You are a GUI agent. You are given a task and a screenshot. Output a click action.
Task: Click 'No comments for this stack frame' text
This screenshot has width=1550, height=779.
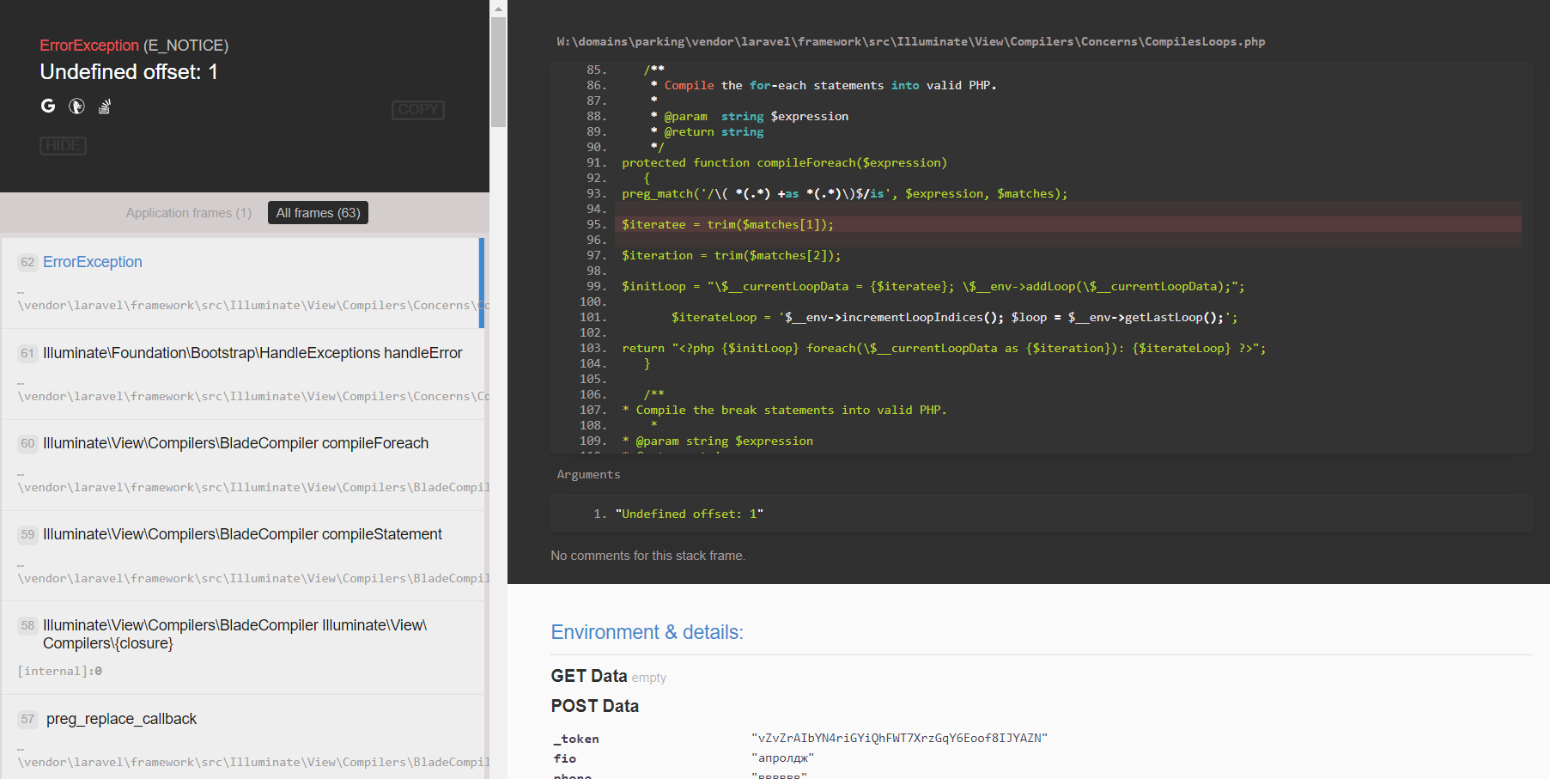(x=647, y=556)
